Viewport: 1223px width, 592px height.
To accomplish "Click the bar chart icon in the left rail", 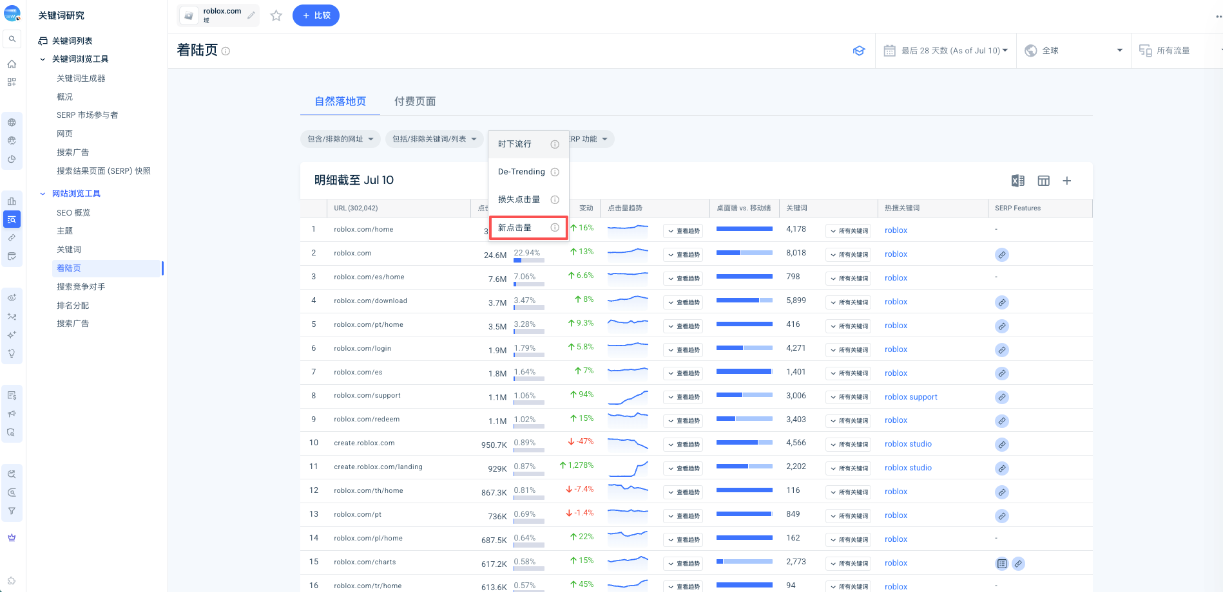I will (12, 201).
